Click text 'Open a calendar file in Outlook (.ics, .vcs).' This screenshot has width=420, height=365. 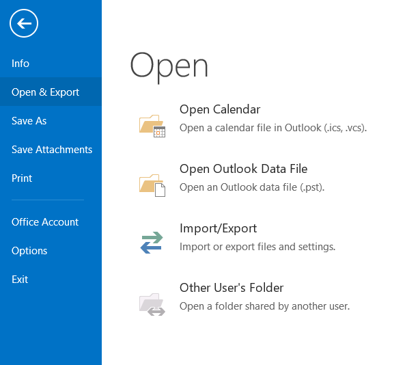tap(273, 128)
